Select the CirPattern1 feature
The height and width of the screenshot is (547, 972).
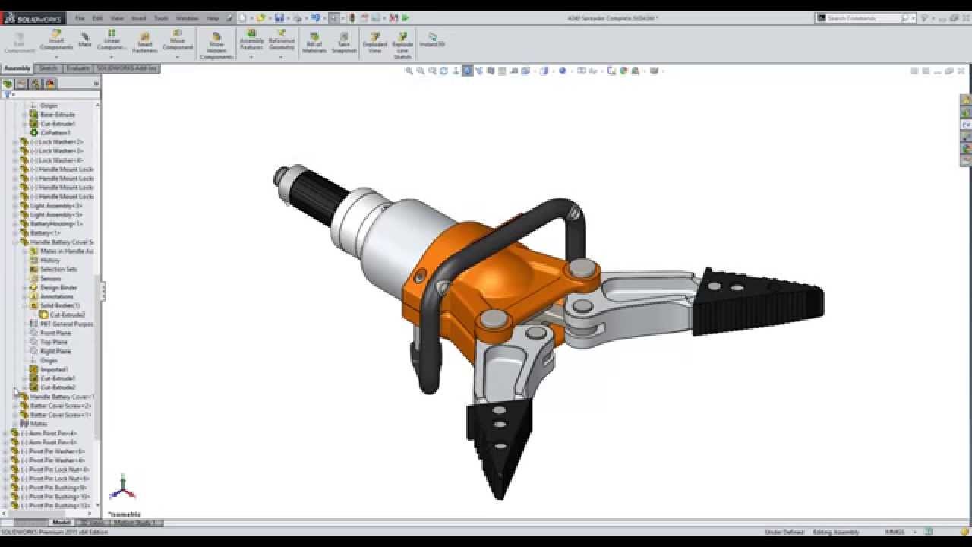pos(55,133)
